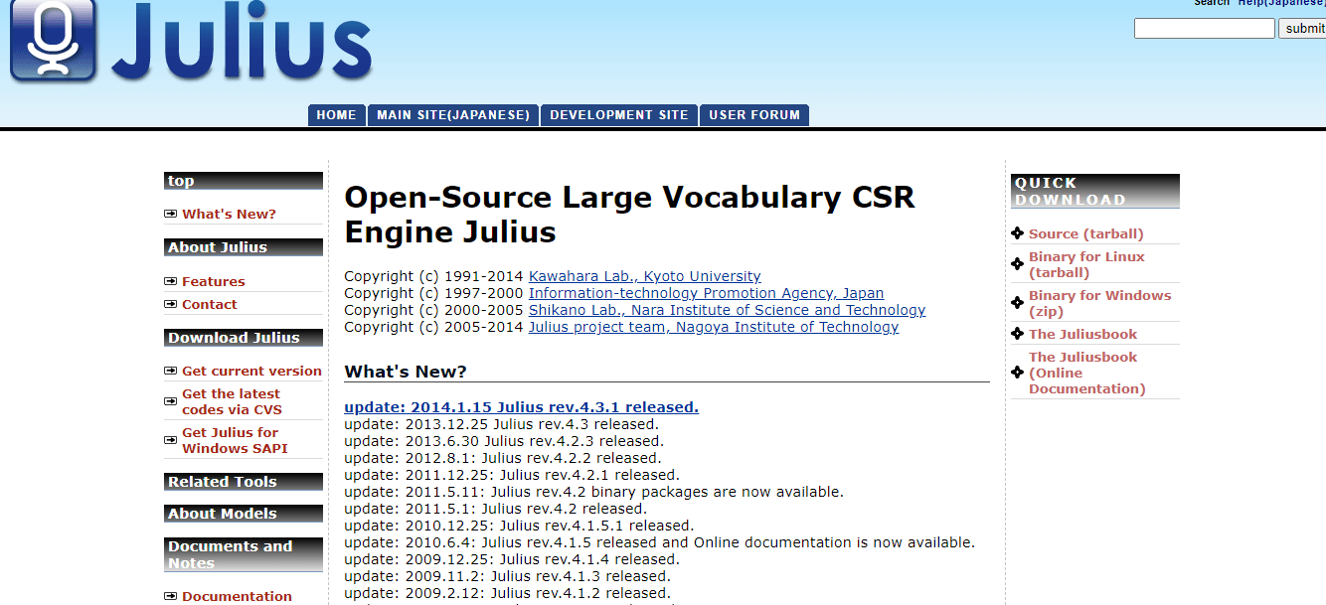Image resolution: width=1326 pixels, height=605 pixels.
Task: Click update 2010.6.4 rev.4.1.5 Online documentation text
Action: pos(659,542)
